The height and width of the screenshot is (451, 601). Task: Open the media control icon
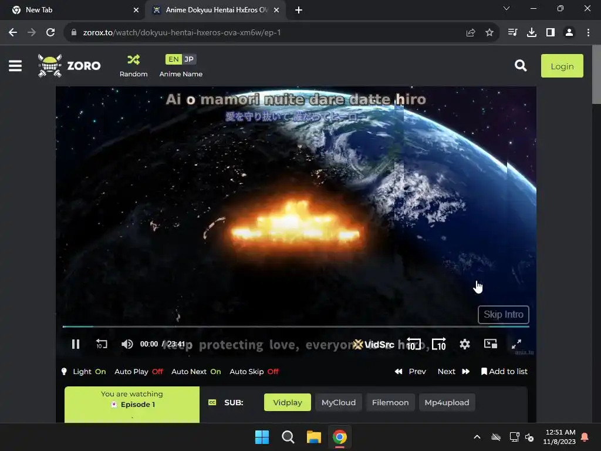512,33
